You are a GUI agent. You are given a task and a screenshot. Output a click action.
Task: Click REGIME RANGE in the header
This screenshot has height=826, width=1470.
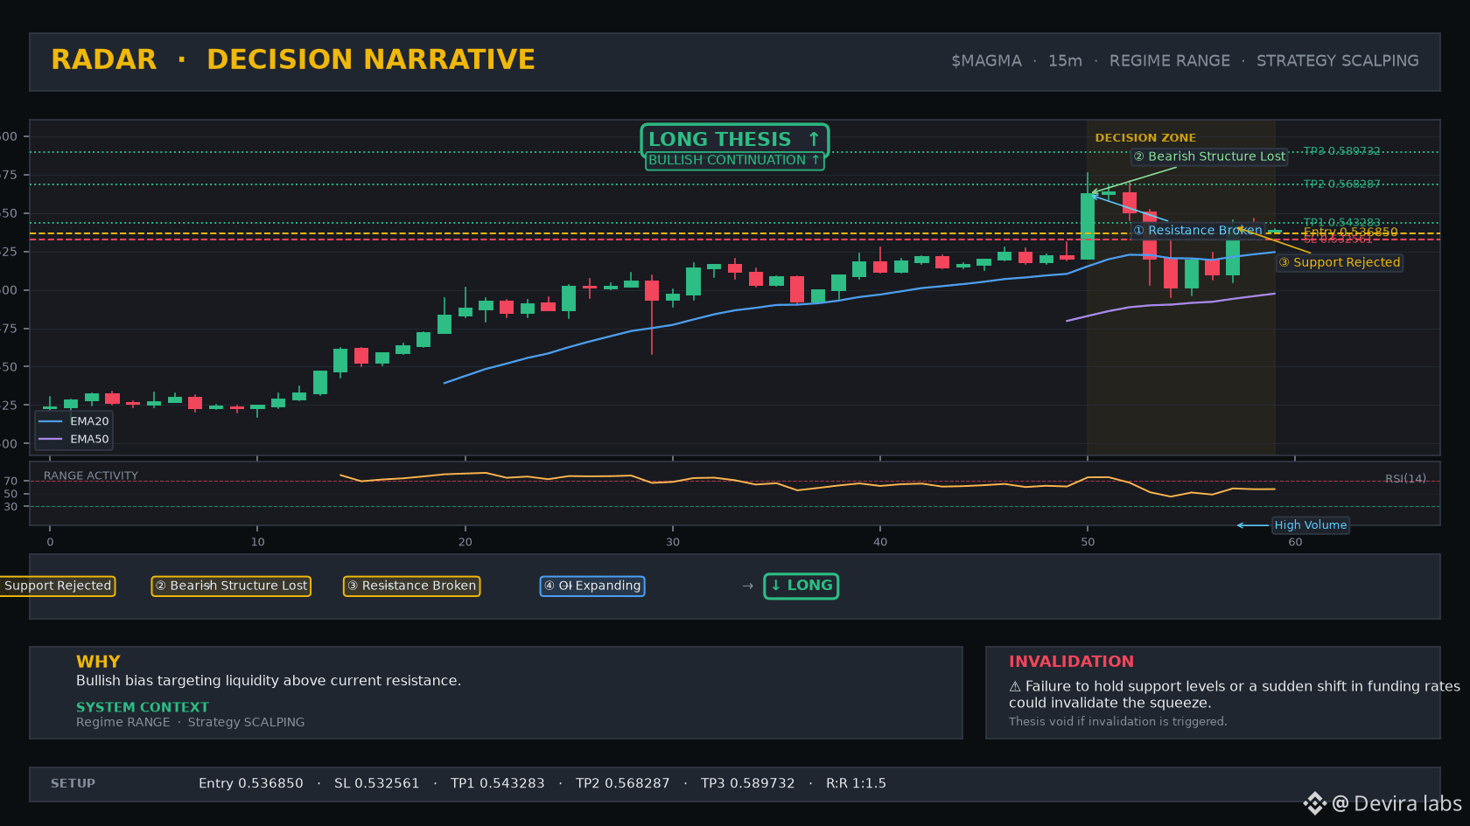click(x=1170, y=61)
